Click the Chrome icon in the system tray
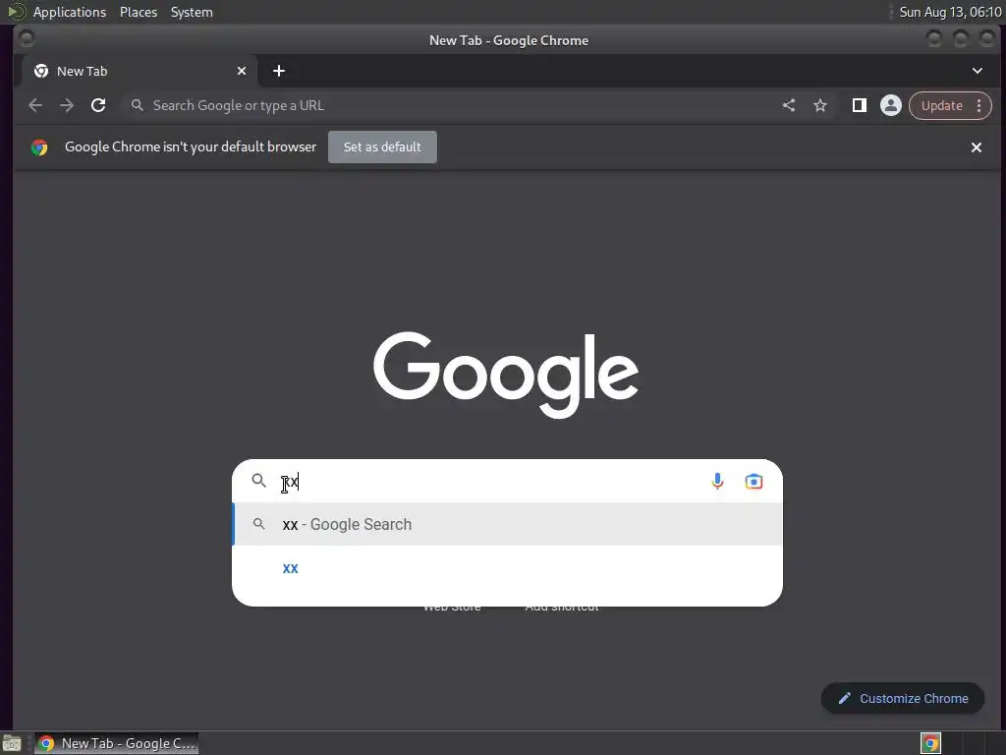The width and height of the screenshot is (1006, 755). coord(930,743)
